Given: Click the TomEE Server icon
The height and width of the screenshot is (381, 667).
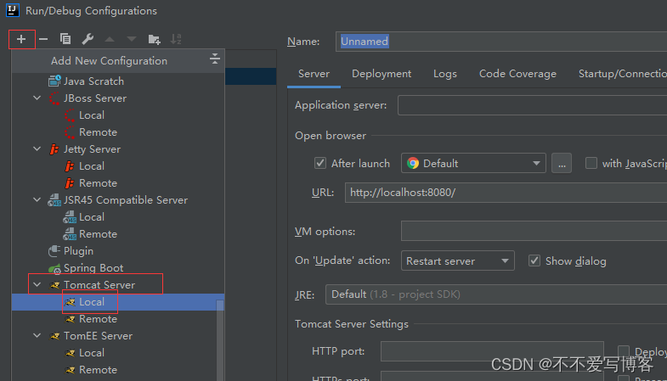Looking at the screenshot, I should tap(55, 336).
